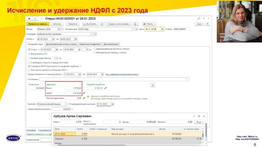Open calendar for header 'по' 15.02.2023 date
262x147 pixels.
pos(76,39)
